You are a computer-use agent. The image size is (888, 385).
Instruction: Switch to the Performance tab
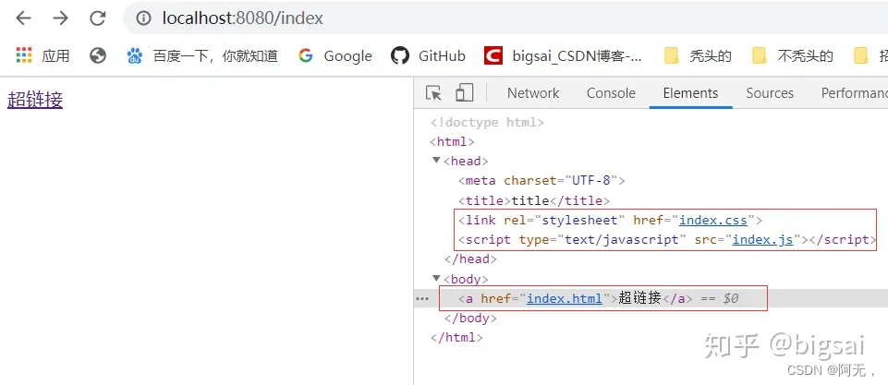[x=854, y=93]
